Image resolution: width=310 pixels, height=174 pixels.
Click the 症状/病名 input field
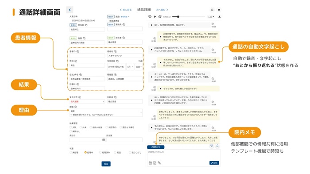click(x=87, y=79)
